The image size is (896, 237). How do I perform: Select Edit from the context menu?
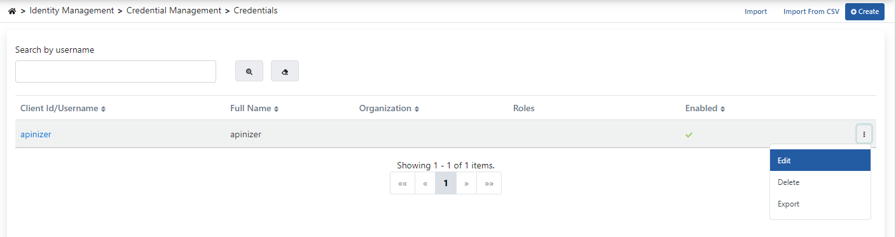tap(820, 161)
